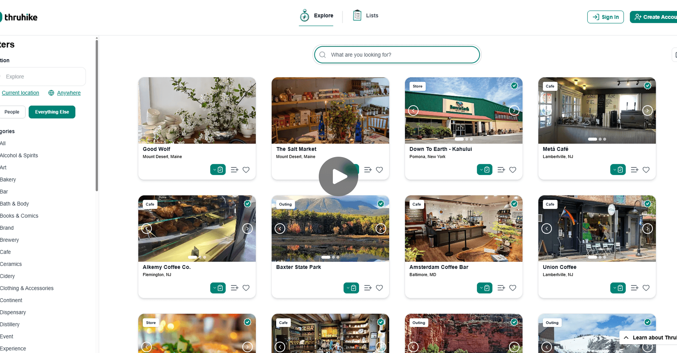This screenshot has width=677, height=353.
Task: Open check-in dropdown on Metá Café card
Action: 618,170
